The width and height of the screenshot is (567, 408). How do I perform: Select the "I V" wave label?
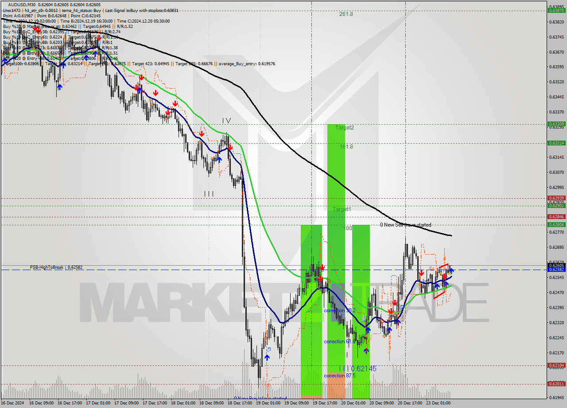click(x=227, y=120)
